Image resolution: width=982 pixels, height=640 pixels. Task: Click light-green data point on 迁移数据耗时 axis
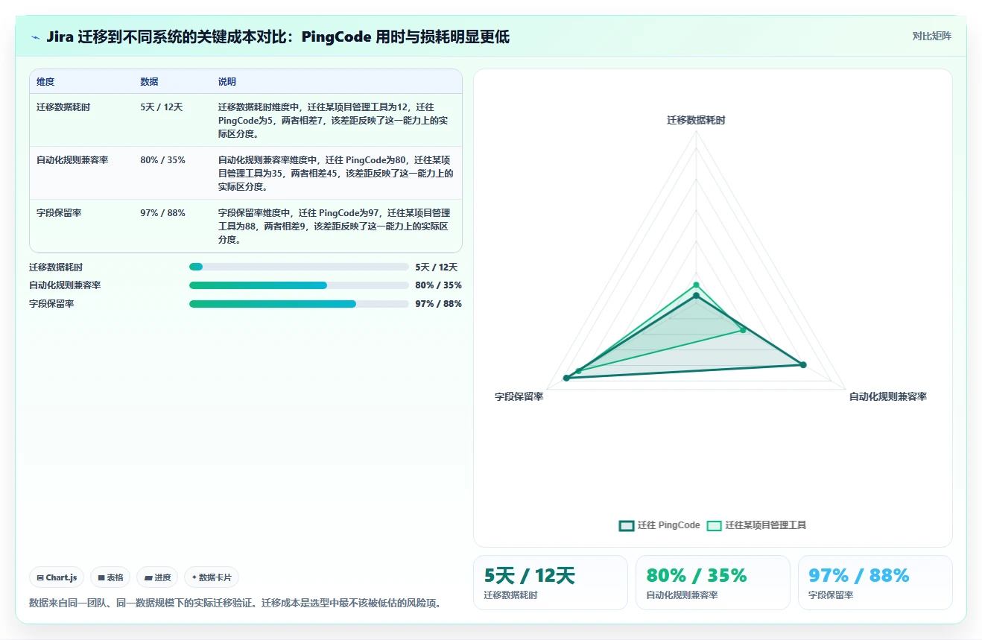pyautogui.click(x=697, y=285)
